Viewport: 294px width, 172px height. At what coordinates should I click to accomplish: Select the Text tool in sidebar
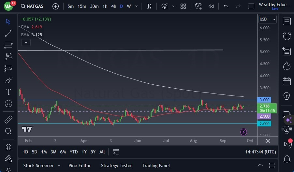[x=8, y=92]
